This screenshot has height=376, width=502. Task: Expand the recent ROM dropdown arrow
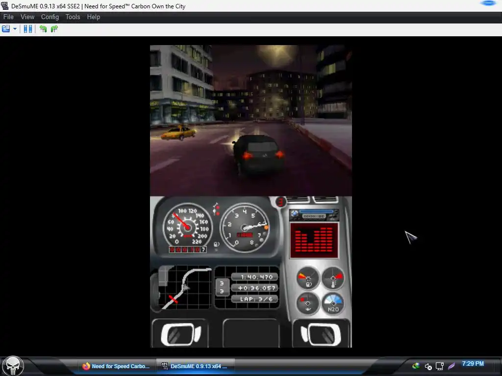click(15, 29)
